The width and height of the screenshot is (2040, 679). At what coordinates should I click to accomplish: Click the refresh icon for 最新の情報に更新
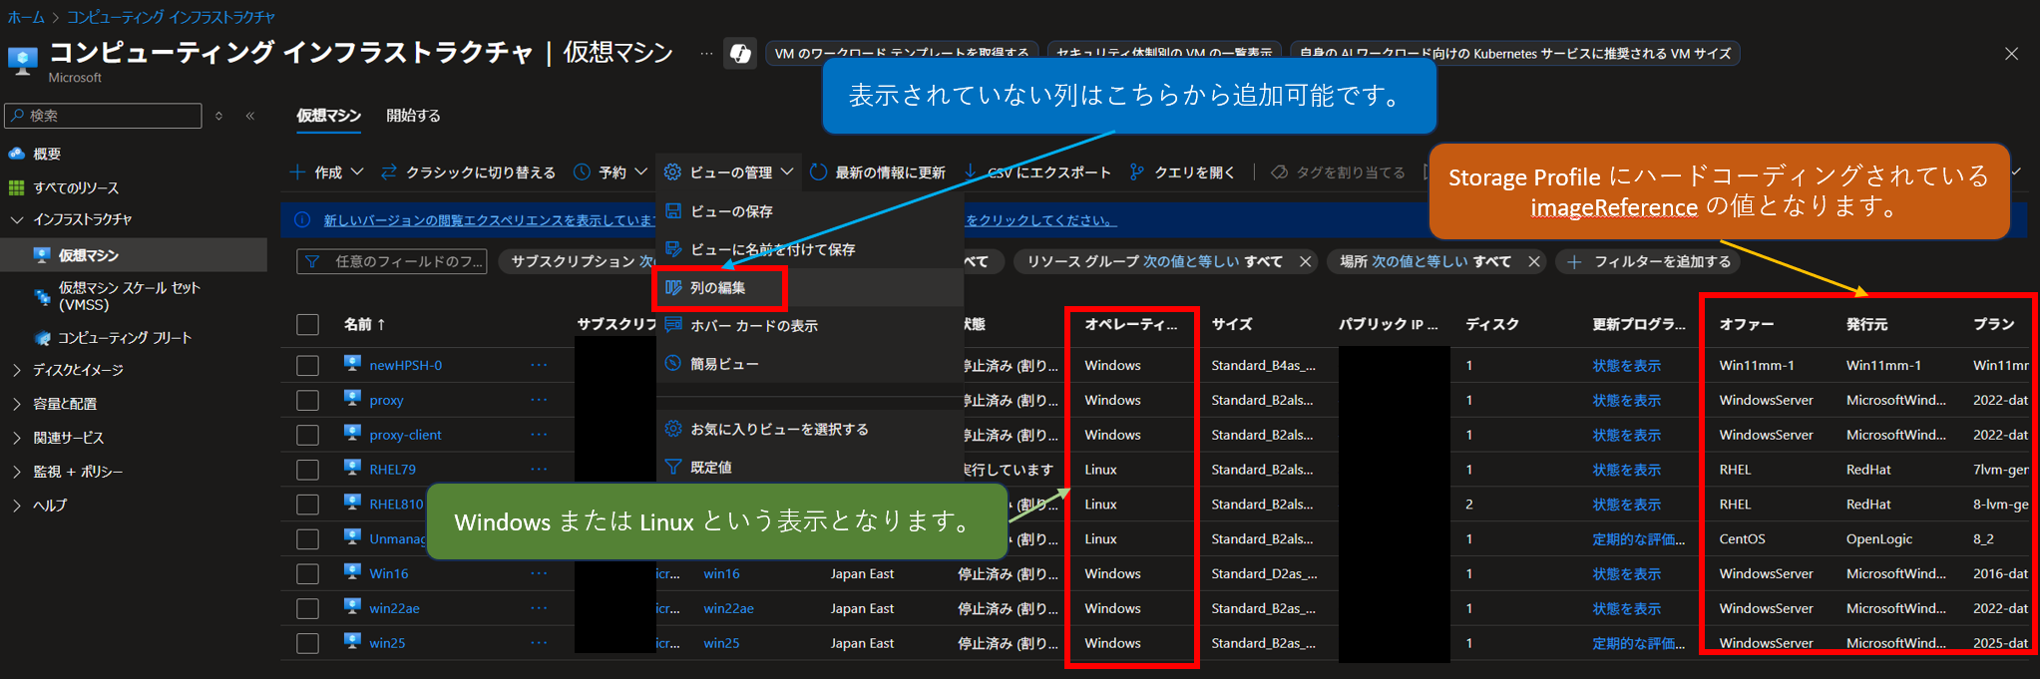[818, 171]
